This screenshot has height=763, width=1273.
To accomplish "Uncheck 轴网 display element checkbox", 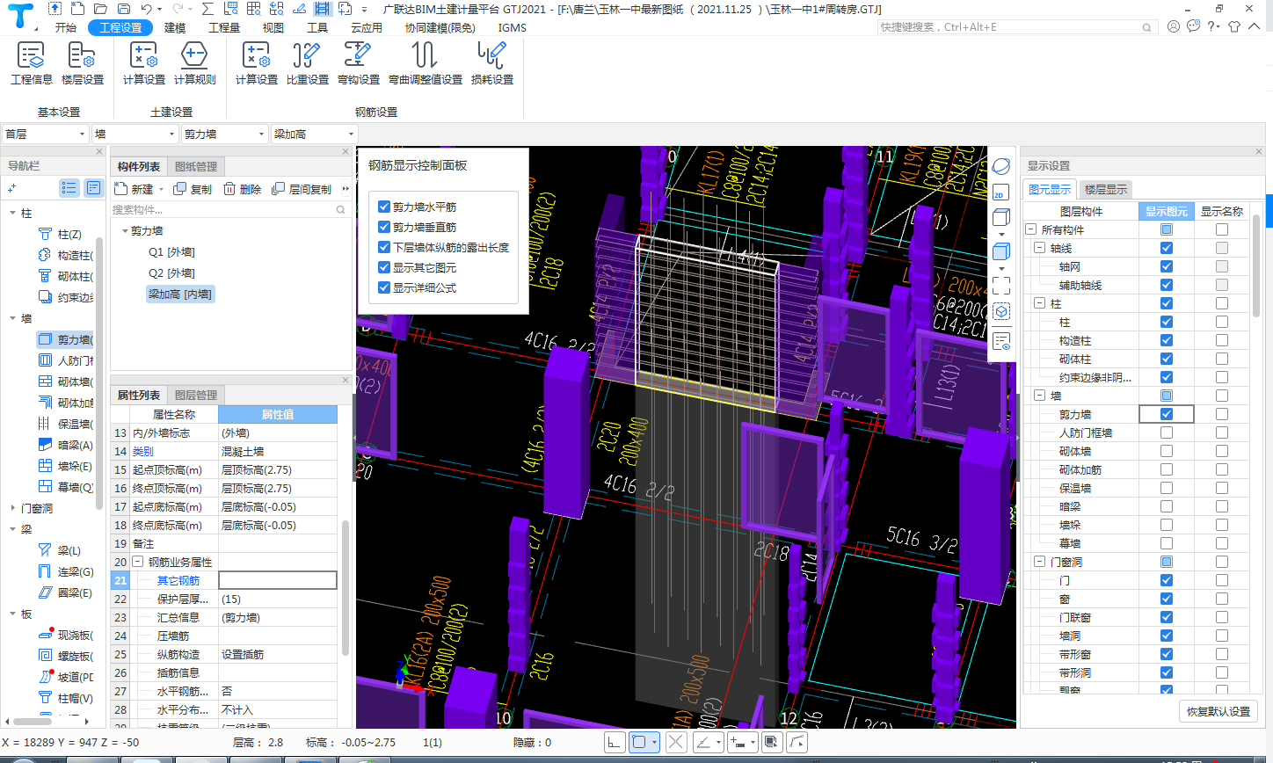I will click(1167, 266).
